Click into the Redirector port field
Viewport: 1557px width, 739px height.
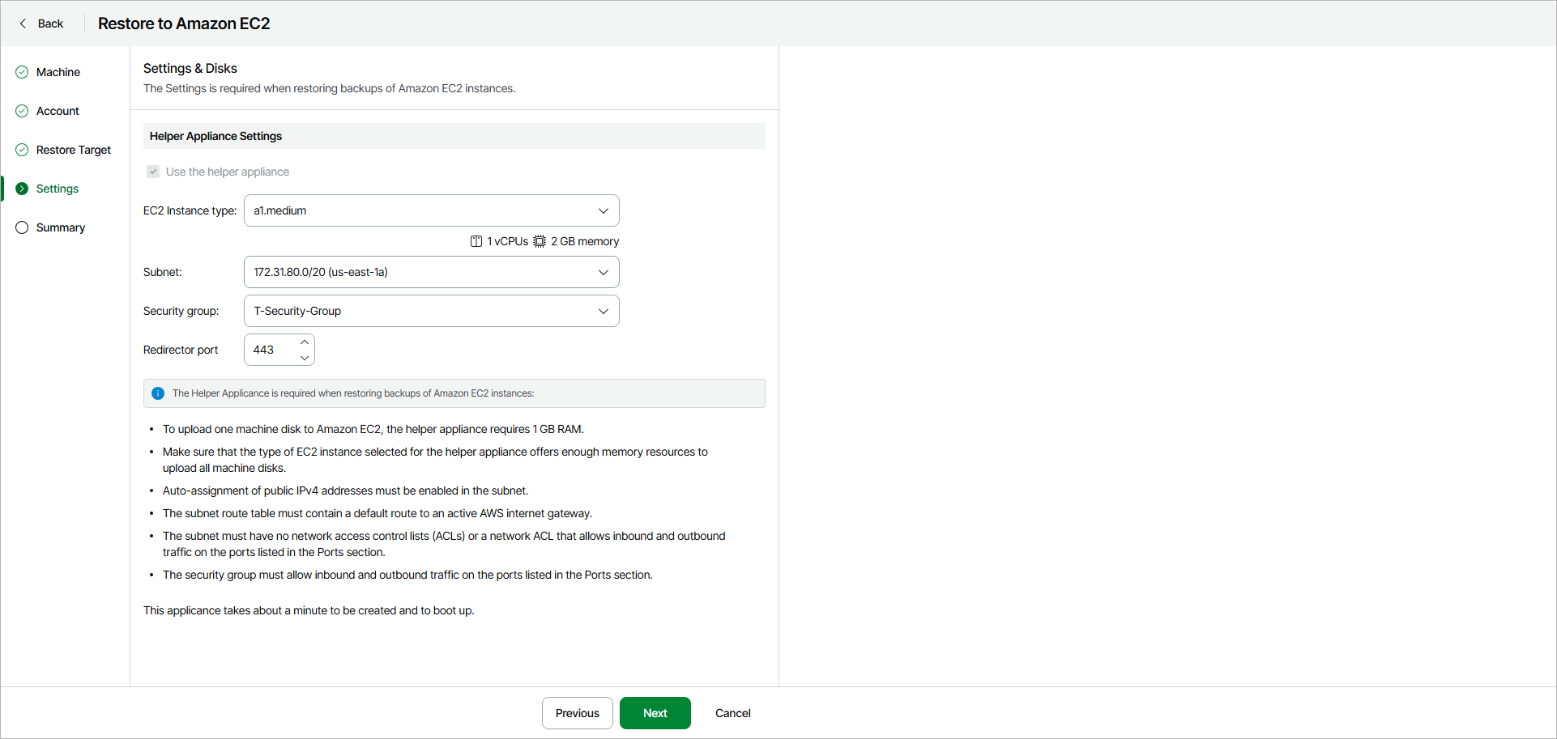pyautogui.click(x=270, y=350)
